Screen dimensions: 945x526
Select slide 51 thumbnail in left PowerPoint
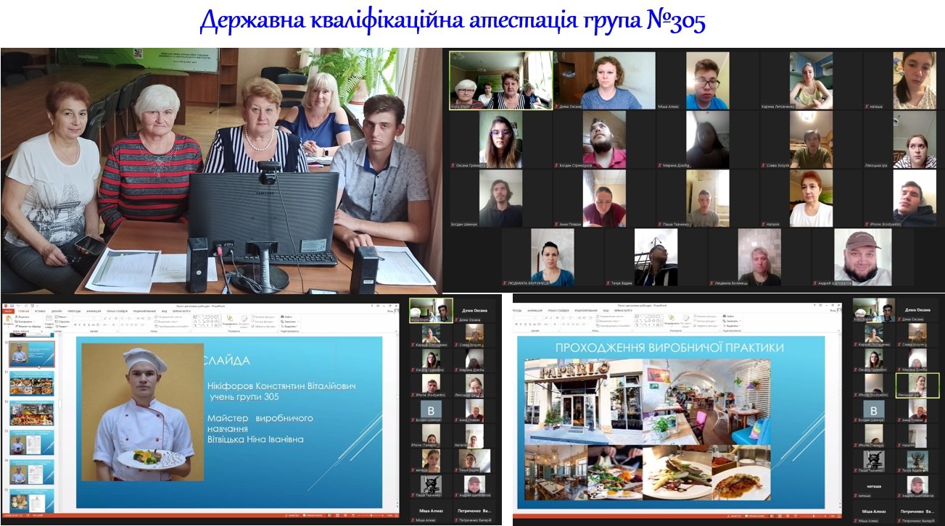pos(32,383)
